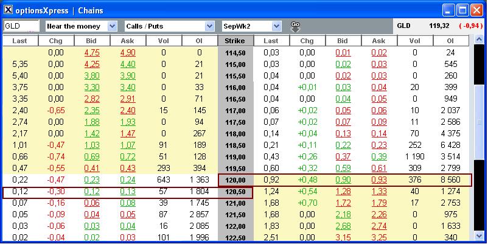The width and height of the screenshot is (488, 244).
Task: Click the optionsXpress icon in the title bar
Action: point(8,10)
